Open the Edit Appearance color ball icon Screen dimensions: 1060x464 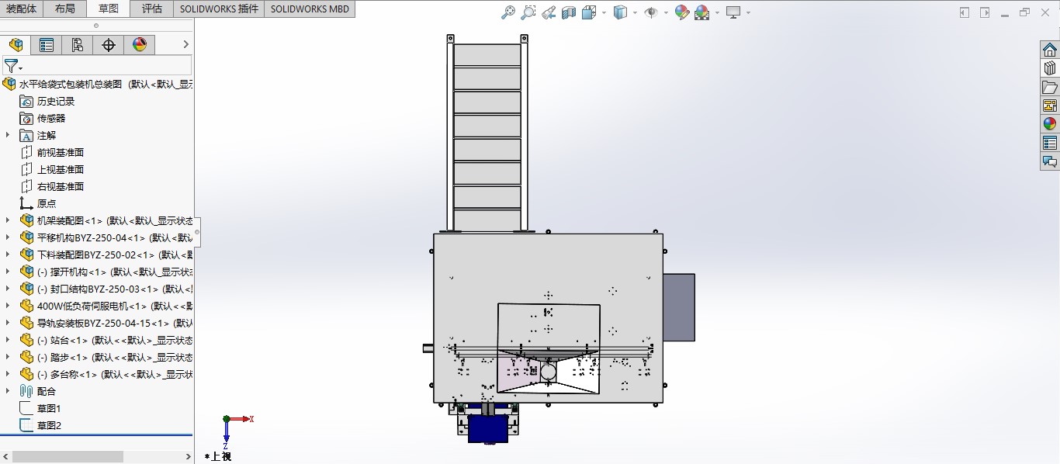click(682, 12)
